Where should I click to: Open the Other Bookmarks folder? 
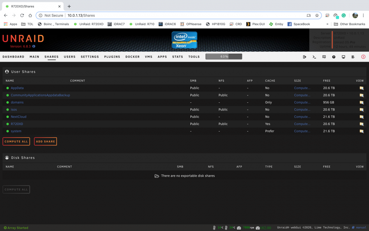point(349,24)
